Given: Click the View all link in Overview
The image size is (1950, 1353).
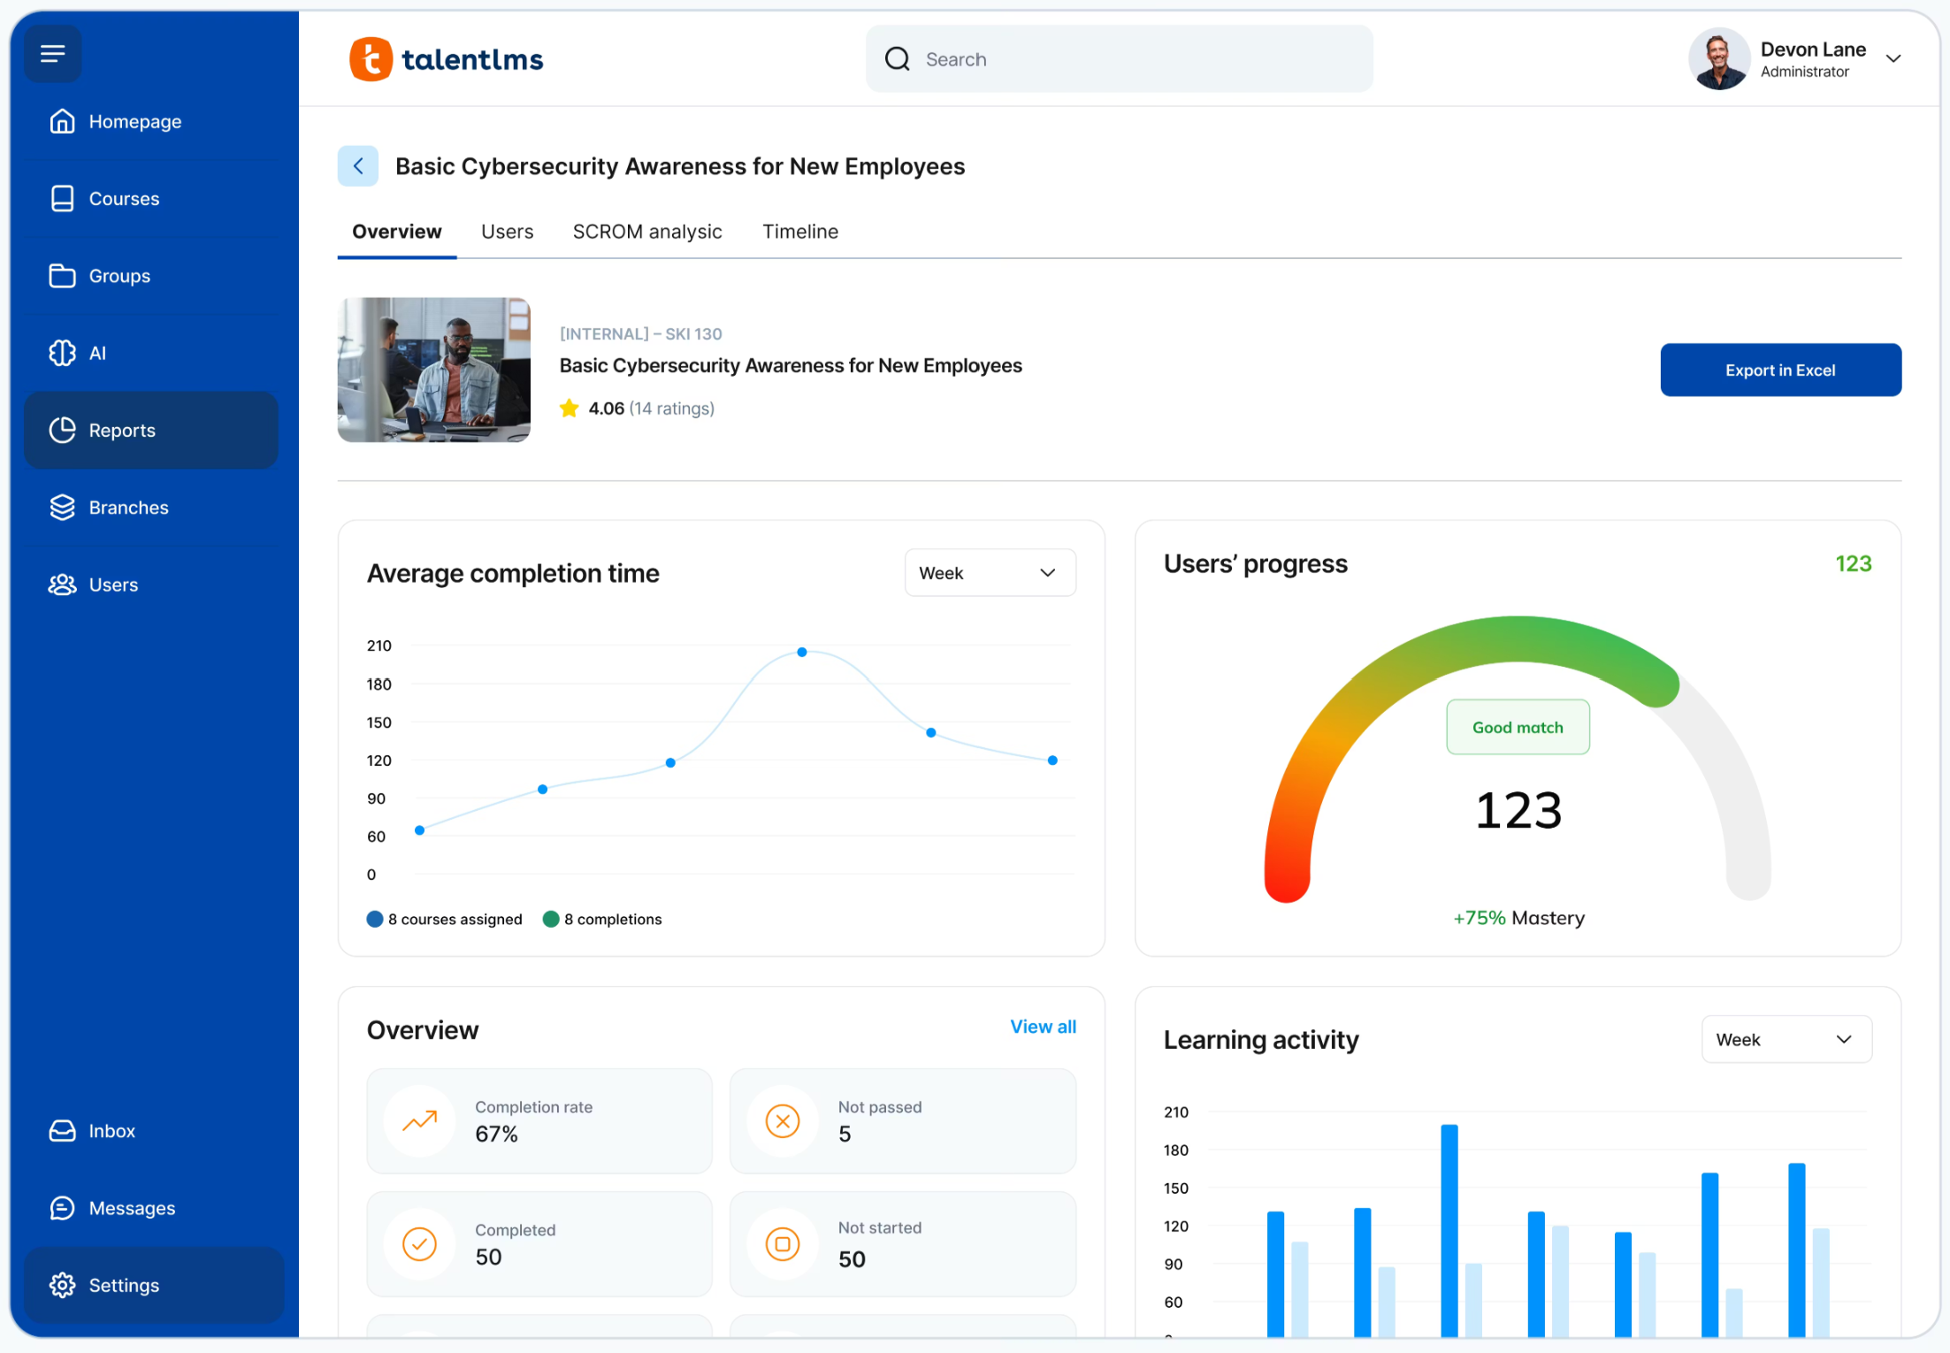Looking at the screenshot, I should coord(1043,1027).
